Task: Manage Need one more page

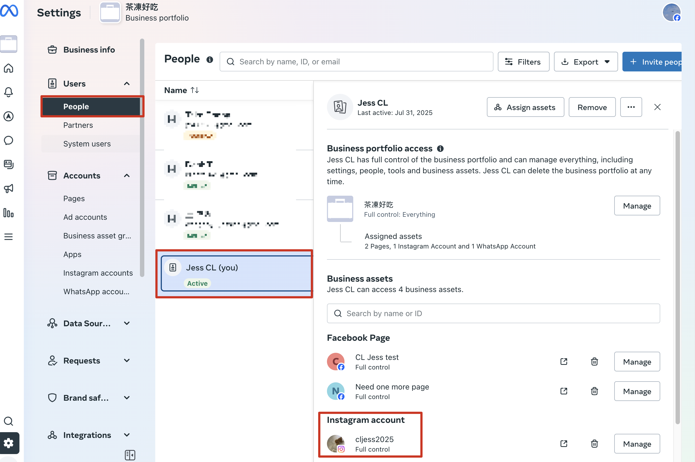Action: 637,391
